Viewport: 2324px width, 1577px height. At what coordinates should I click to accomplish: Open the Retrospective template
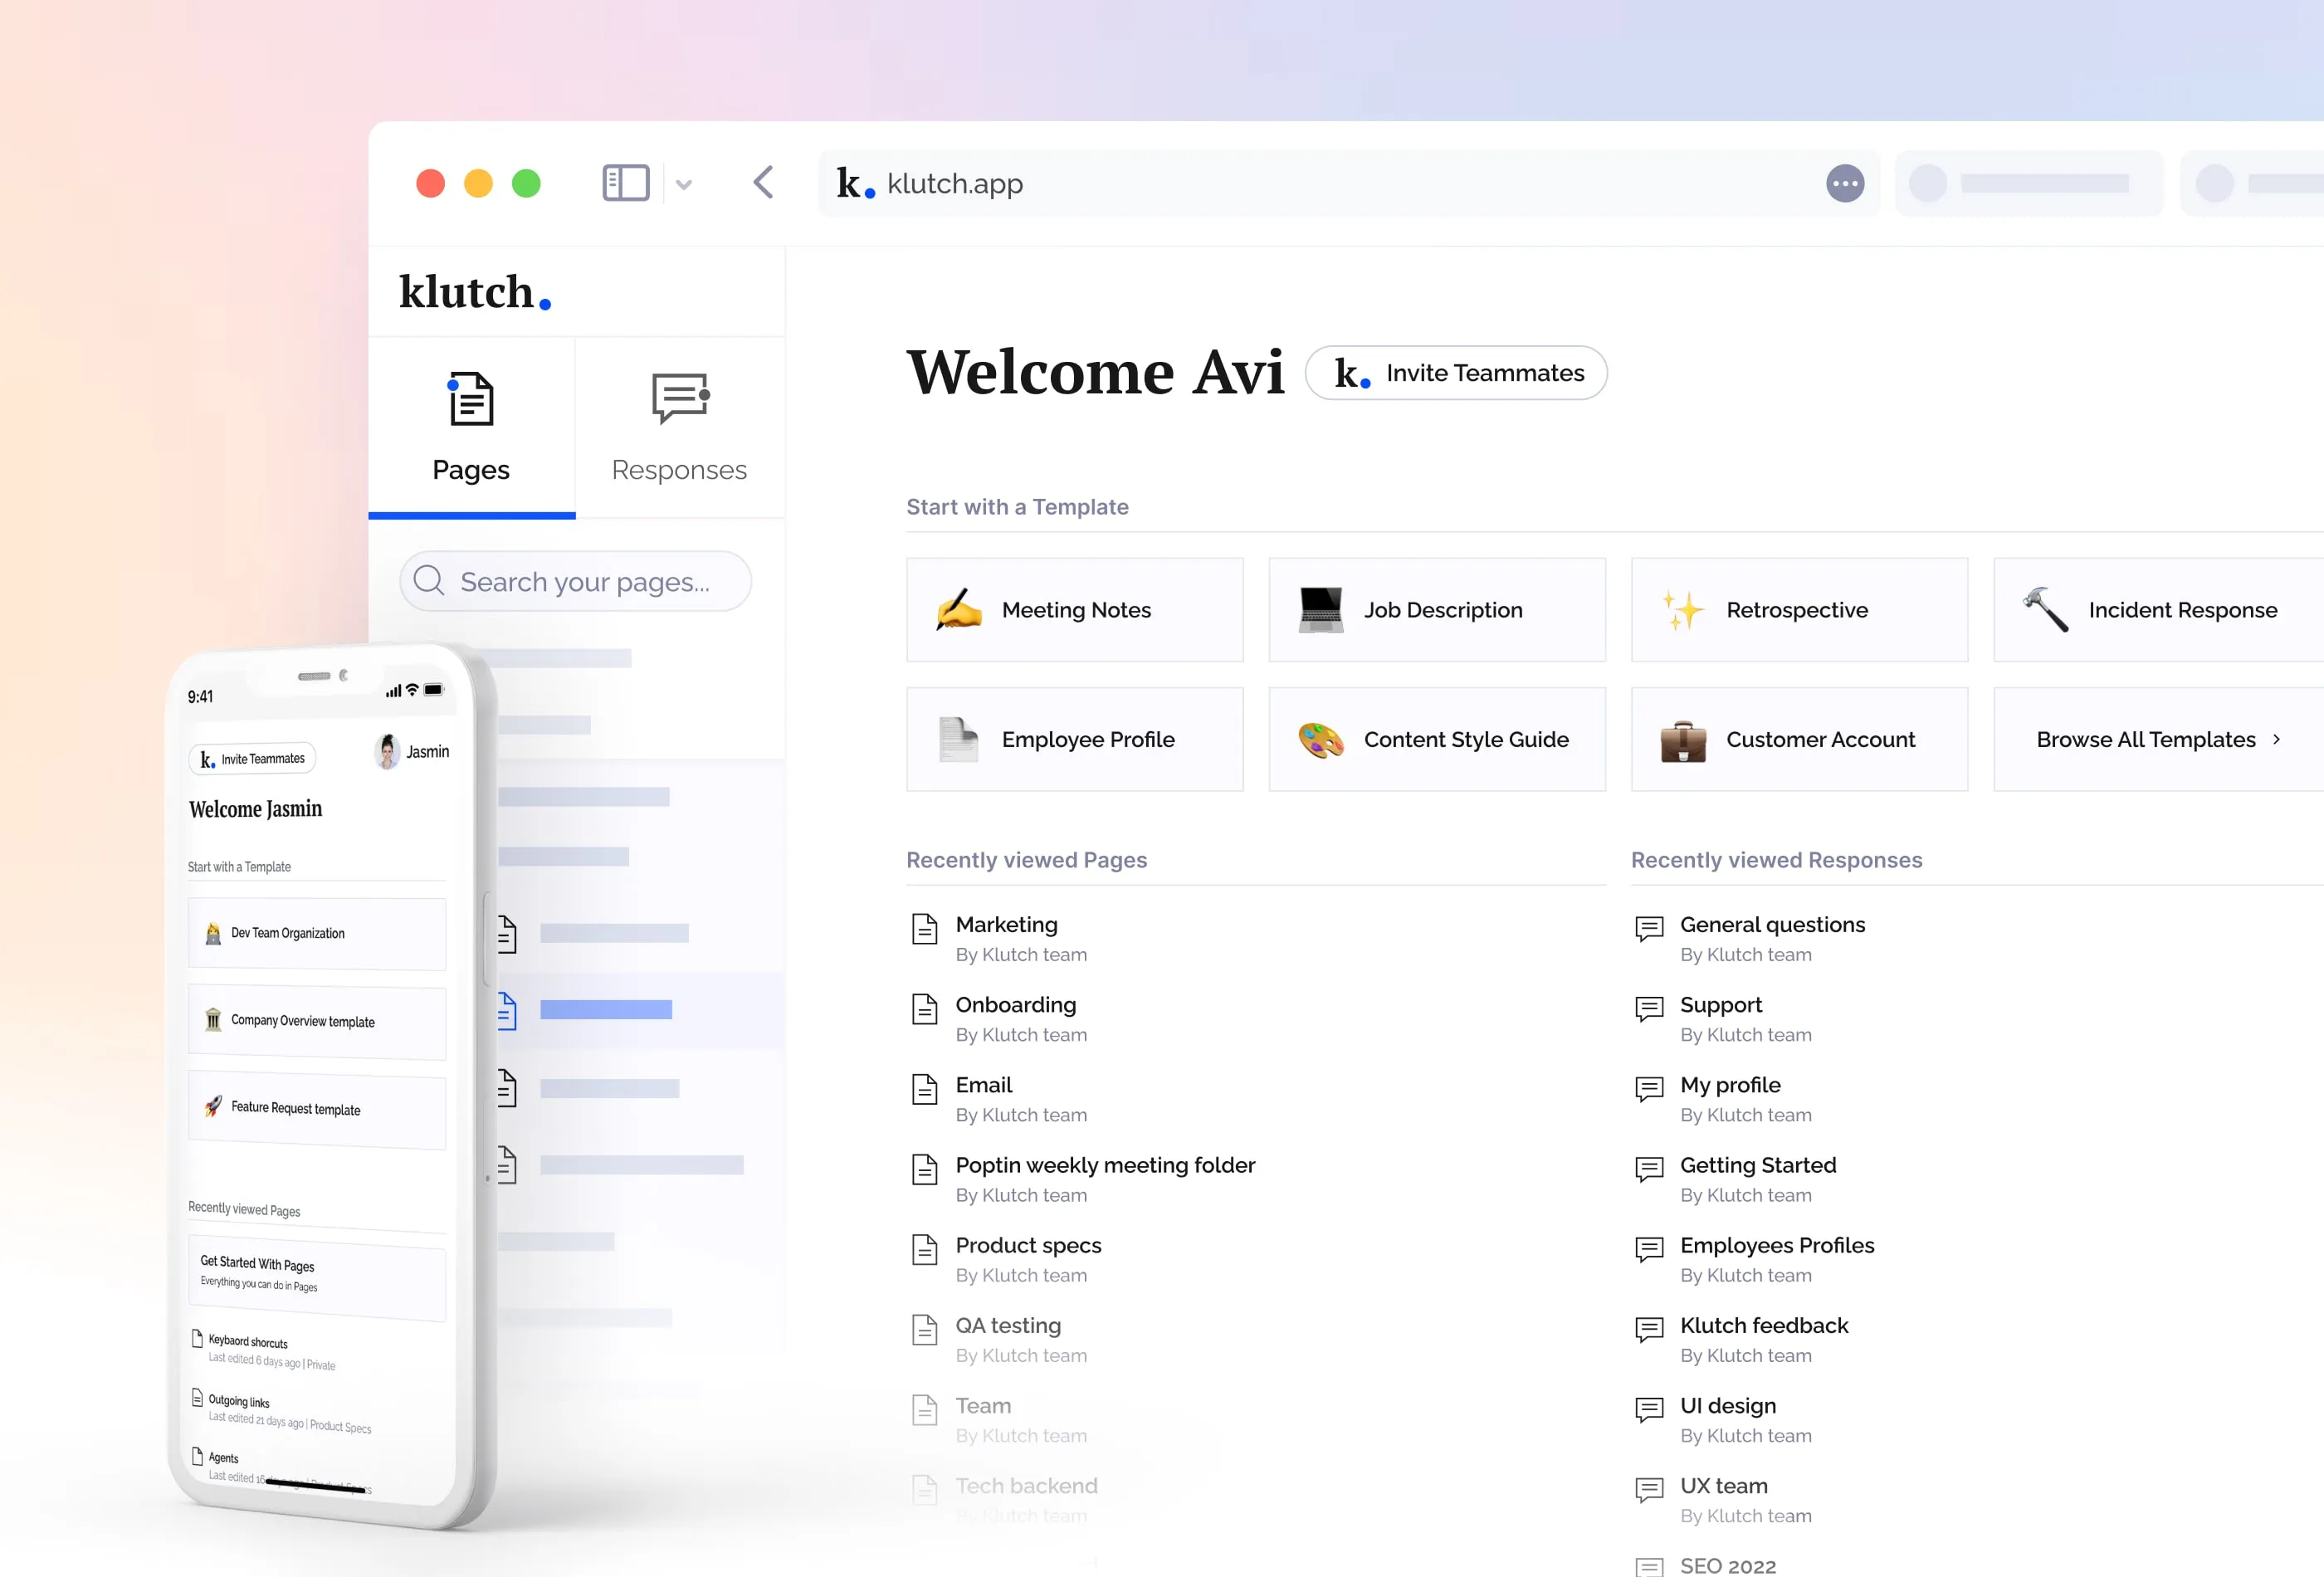click(1799, 610)
